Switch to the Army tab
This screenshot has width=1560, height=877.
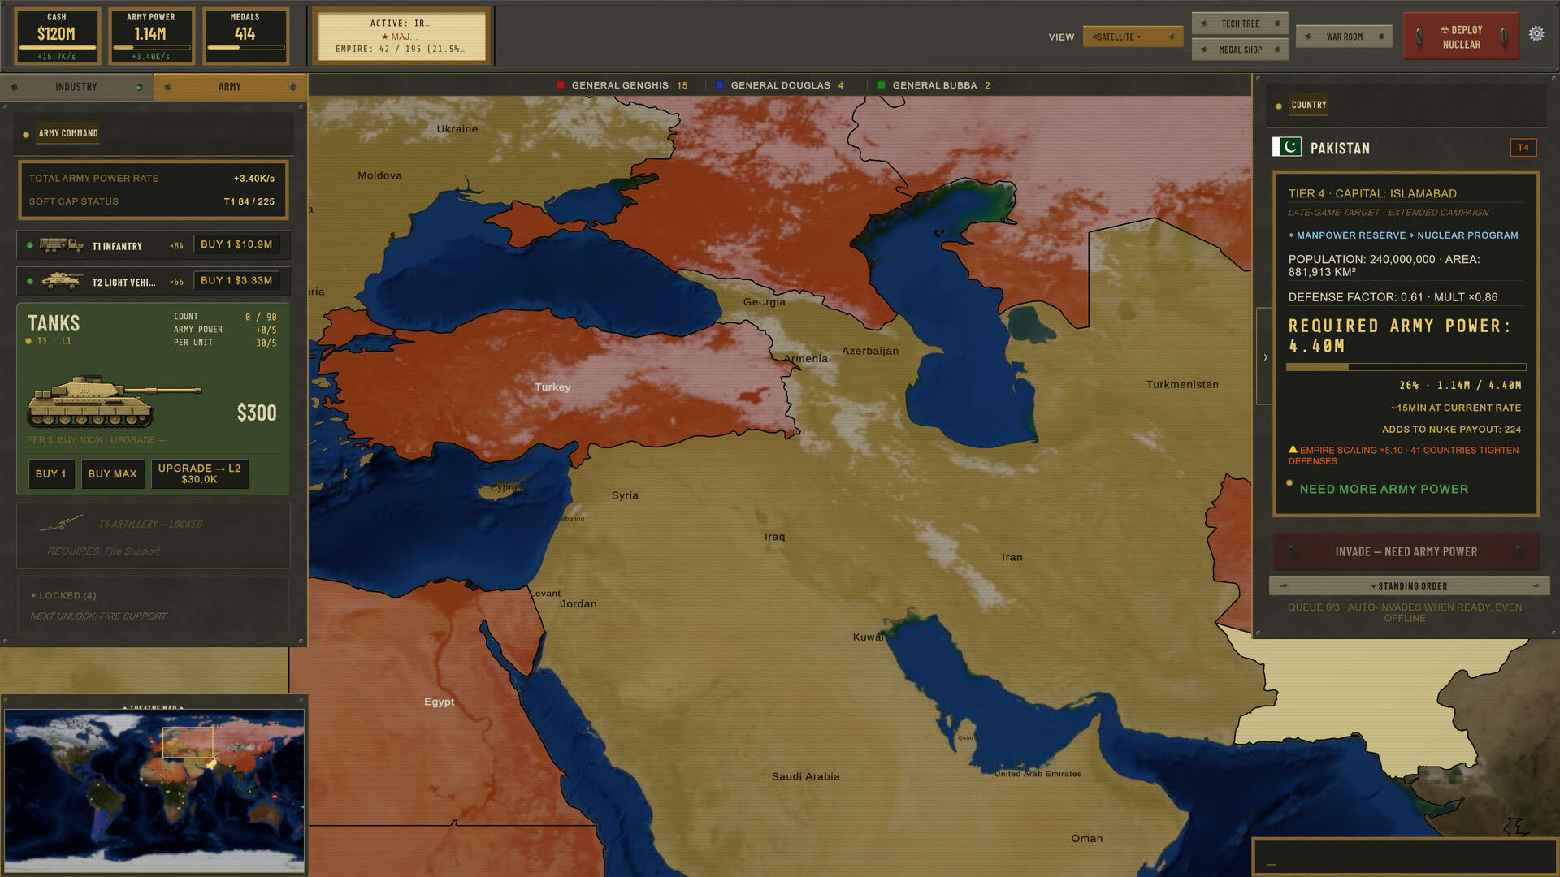(230, 87)
